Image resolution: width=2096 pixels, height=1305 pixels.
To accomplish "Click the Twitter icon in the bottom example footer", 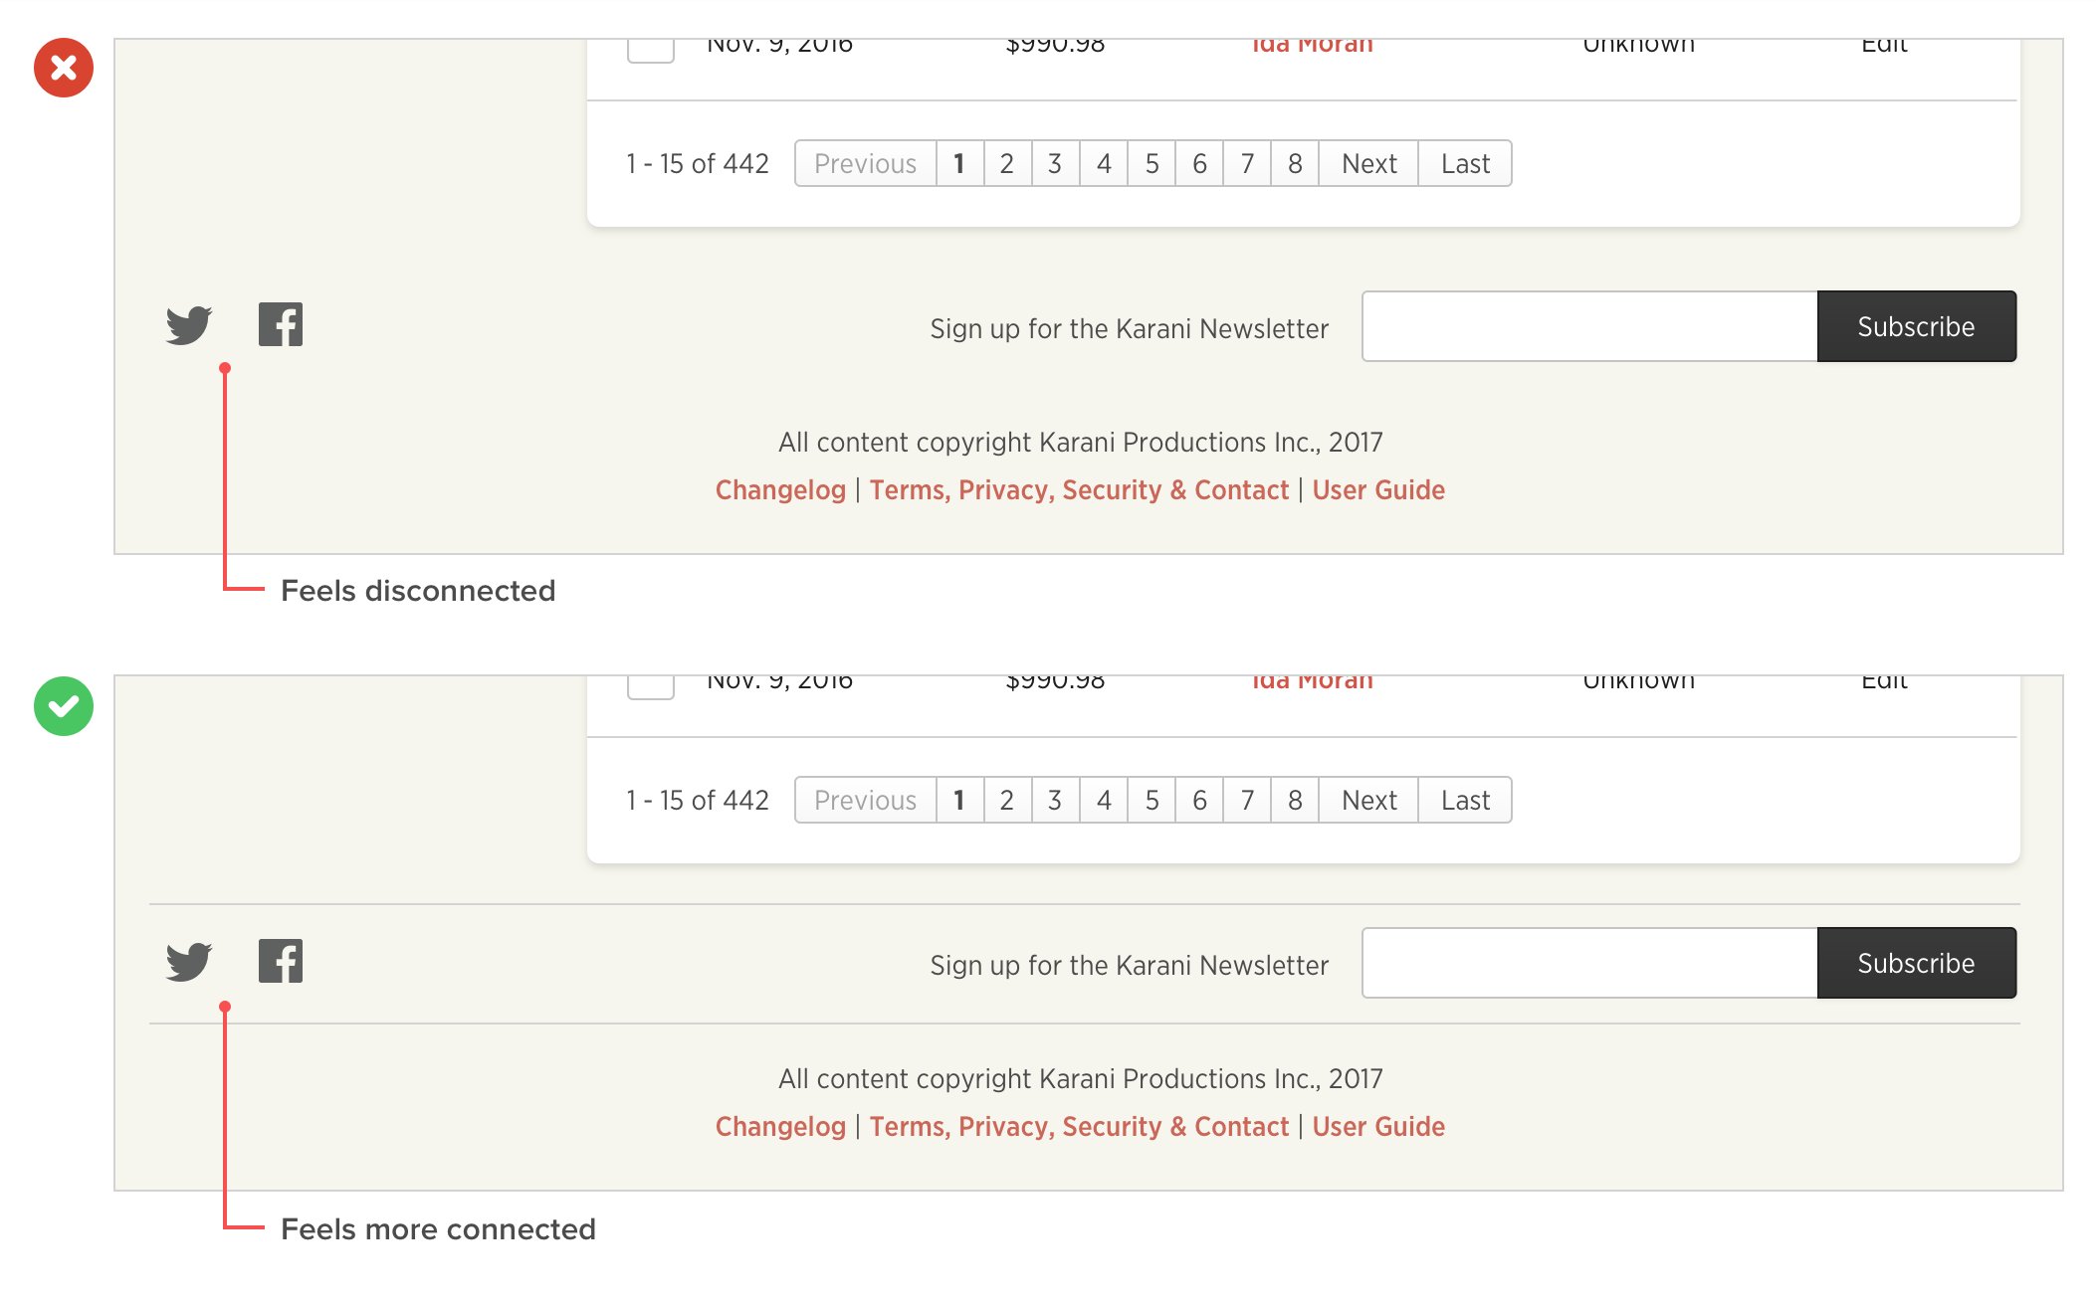I will tap(188, 961).
